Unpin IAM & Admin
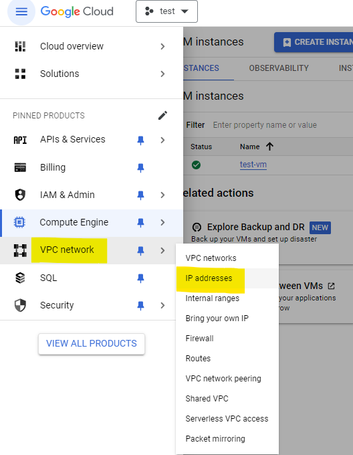The width and height of the screenshot is (353, 455). (140, 195)
